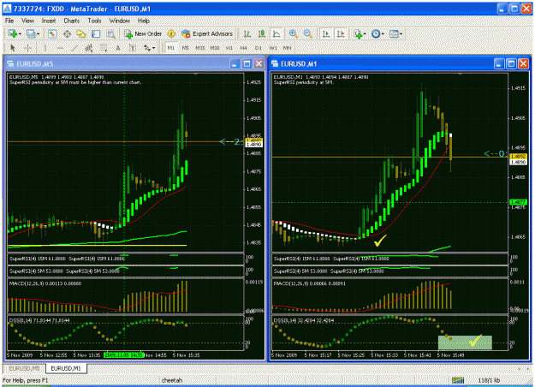The height and width of the screenshot is (387, 535).
Task: Switch to bar chart icon
Action: [247, 33]
